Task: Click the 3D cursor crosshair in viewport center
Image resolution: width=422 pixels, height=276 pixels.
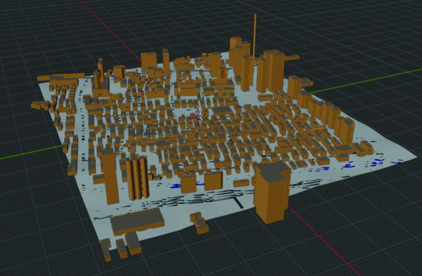Action: click(x=198, y=116)
